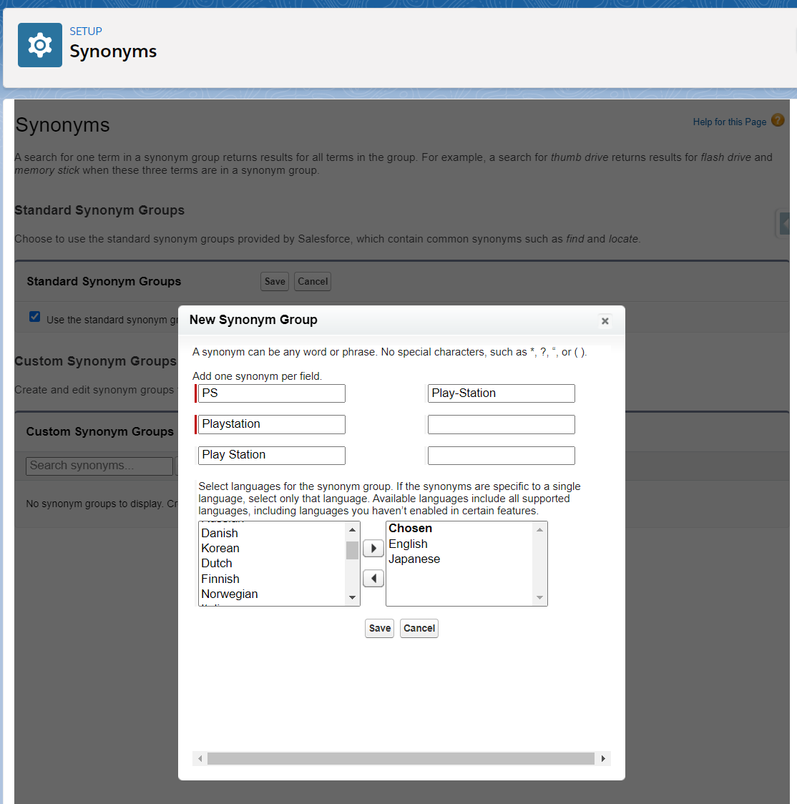Click the available languages scrollbar thumb
Screen dimensions: 797x804
point(352,550)
